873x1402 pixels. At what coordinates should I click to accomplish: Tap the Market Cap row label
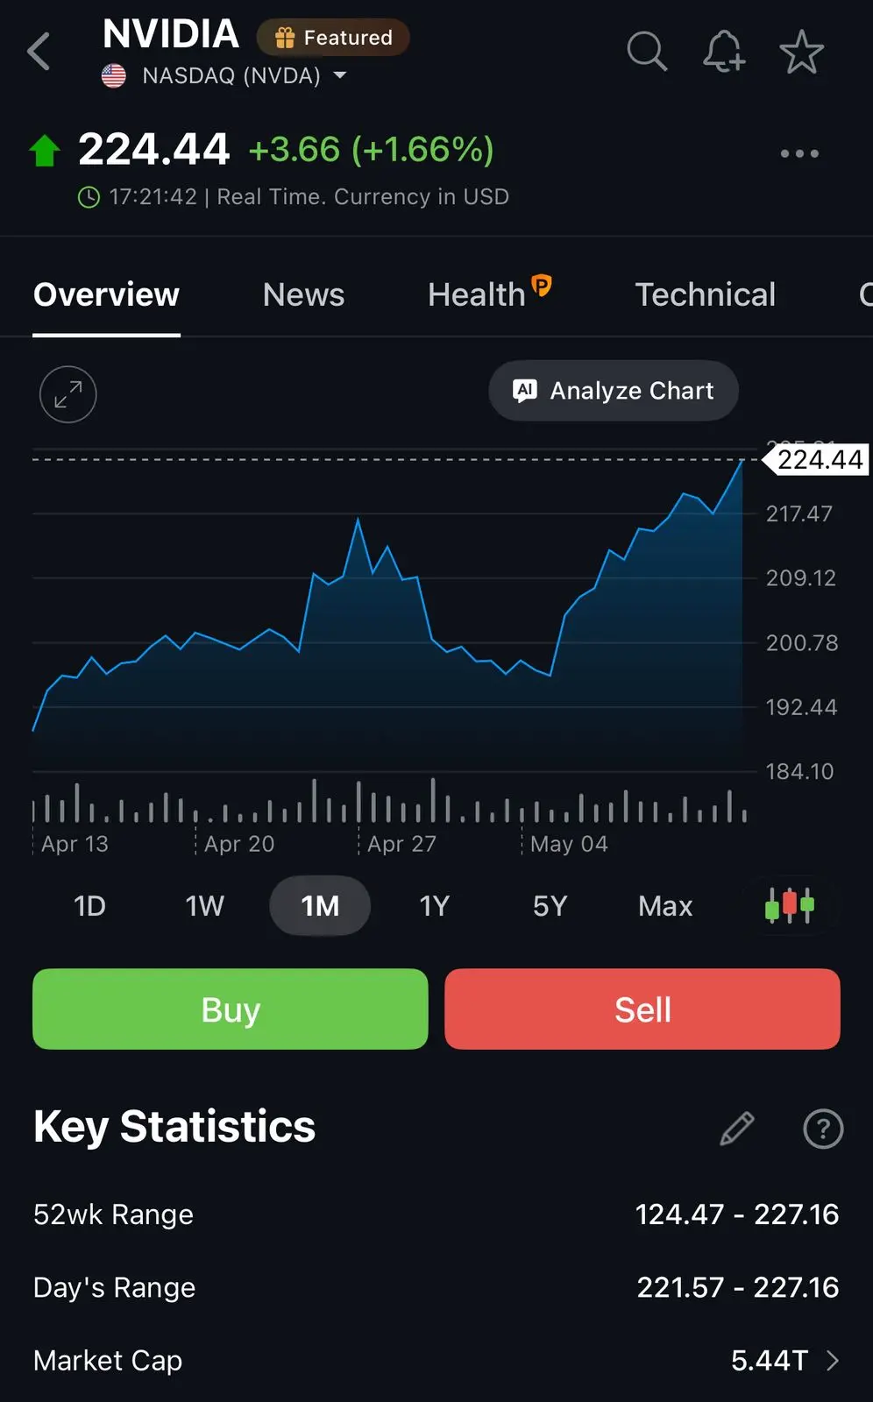coord(108,1360)
